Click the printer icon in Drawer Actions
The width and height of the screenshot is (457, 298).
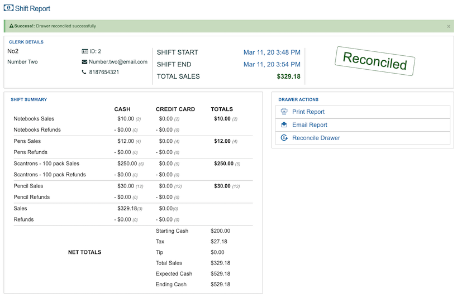284,112
